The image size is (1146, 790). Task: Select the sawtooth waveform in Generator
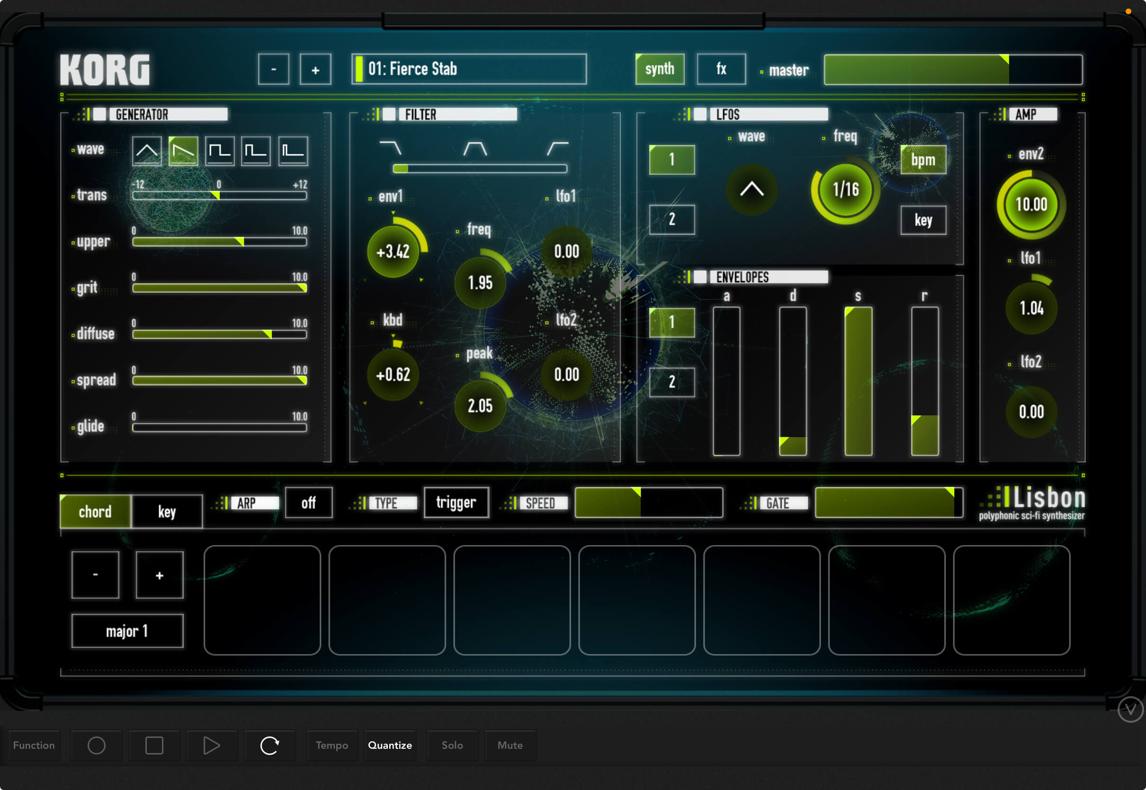[x=183, y=151]
